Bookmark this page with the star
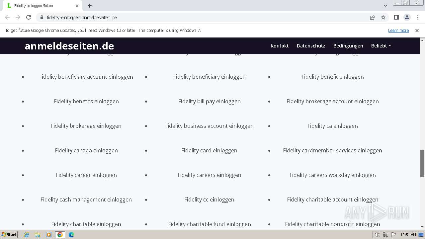The height and width of the screenshot is (239, 425). (x=383, y=17)
